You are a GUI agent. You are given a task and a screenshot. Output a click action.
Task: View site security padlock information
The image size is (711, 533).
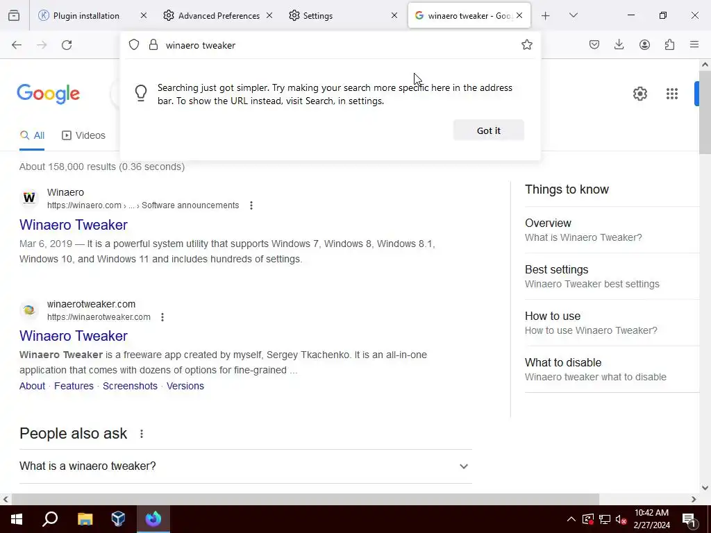[x=153, y=45]
